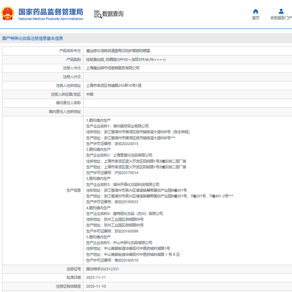
Task: Click the validity date 2030-11-10
Action: coord(96,287)
